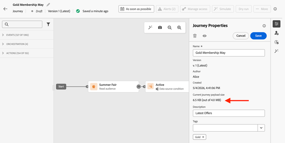Click the Summer Fair audience icon

click(x=94, y=87)
